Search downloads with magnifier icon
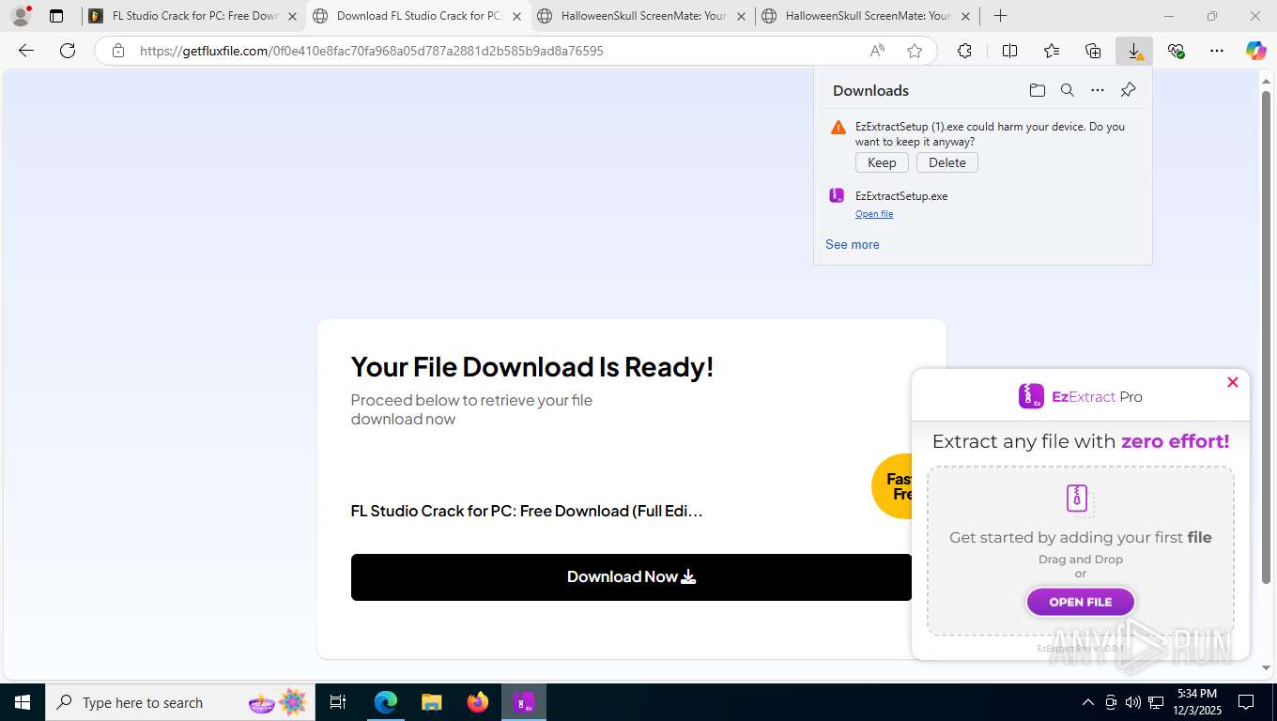Image resolution: width=1277 pixels, height=721 pixels. pos(1068,90)
